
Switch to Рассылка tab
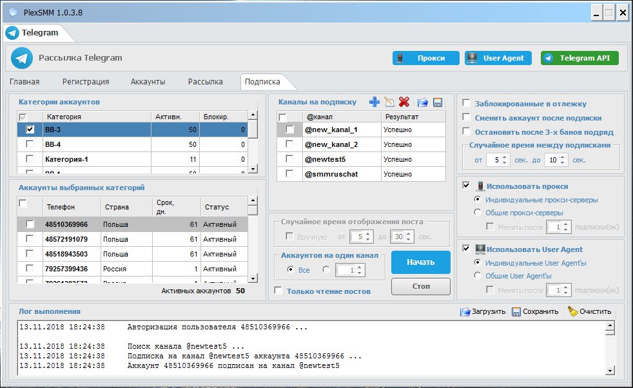click(x=205, y=82)
